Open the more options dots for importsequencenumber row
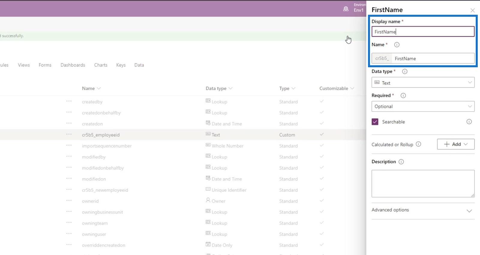This screenshot has width=480, height=255. click(x=69, y=145)
